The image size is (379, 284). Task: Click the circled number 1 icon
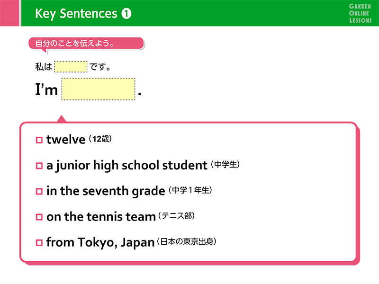(126, 14)
